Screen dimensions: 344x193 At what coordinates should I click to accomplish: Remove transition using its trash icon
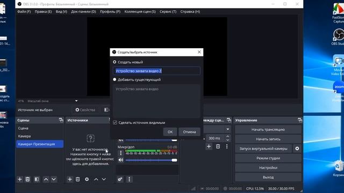click(x=218, y=146)
